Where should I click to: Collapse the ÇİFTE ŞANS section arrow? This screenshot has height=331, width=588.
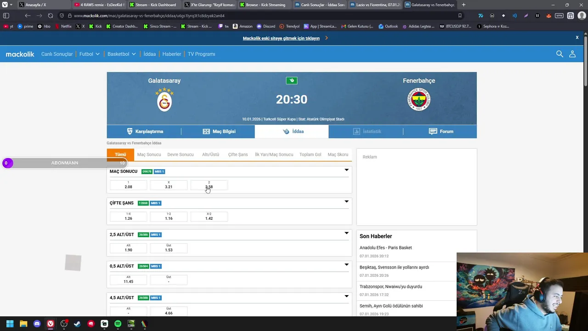(346, 202)
